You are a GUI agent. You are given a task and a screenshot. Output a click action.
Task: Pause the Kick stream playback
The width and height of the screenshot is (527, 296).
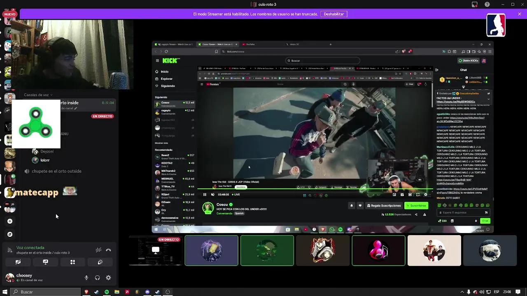coord(205,194)
